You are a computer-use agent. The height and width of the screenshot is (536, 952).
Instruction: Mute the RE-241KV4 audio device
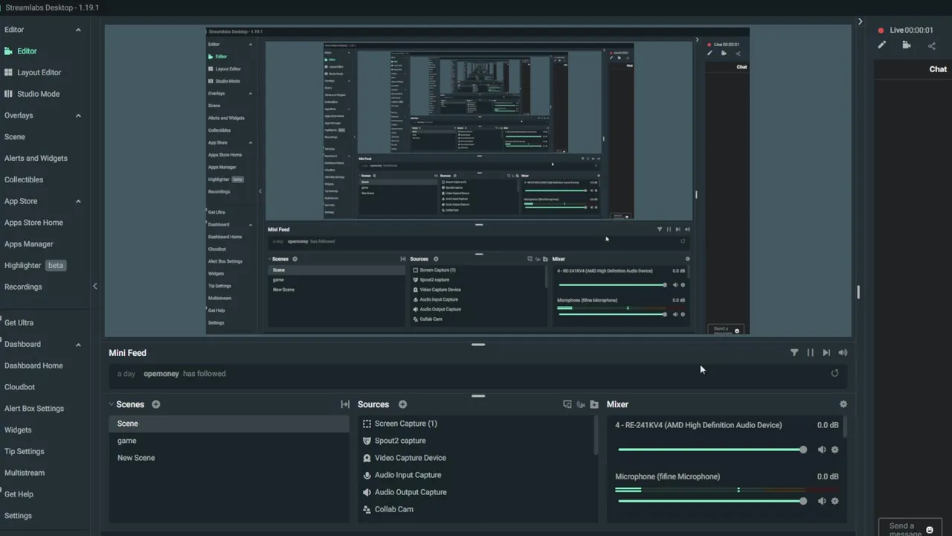pos(822,450)
